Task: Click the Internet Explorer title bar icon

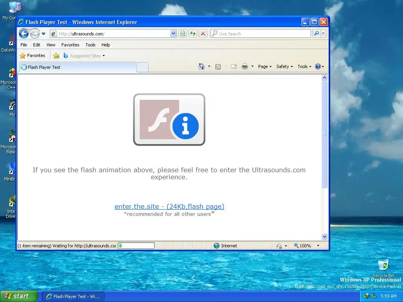Action: click(x=21, y=22)
